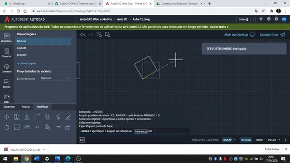Viewport: 290px width, 163px height.
Task: Click the Undo arrow in canvas toolbar
Action: pos(82,34)
